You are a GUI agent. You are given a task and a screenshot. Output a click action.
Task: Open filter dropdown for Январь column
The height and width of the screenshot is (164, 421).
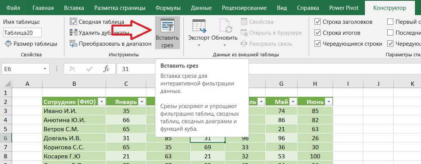pos(142,102)
